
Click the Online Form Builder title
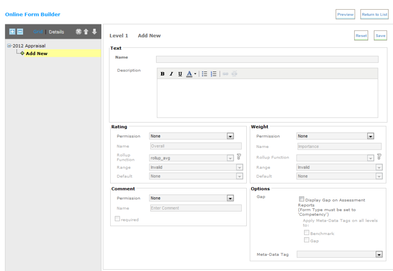click(32, 14)
